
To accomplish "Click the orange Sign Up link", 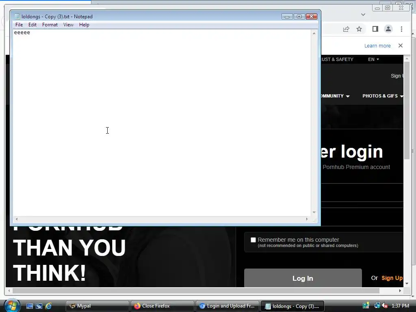I will [392, 278].
